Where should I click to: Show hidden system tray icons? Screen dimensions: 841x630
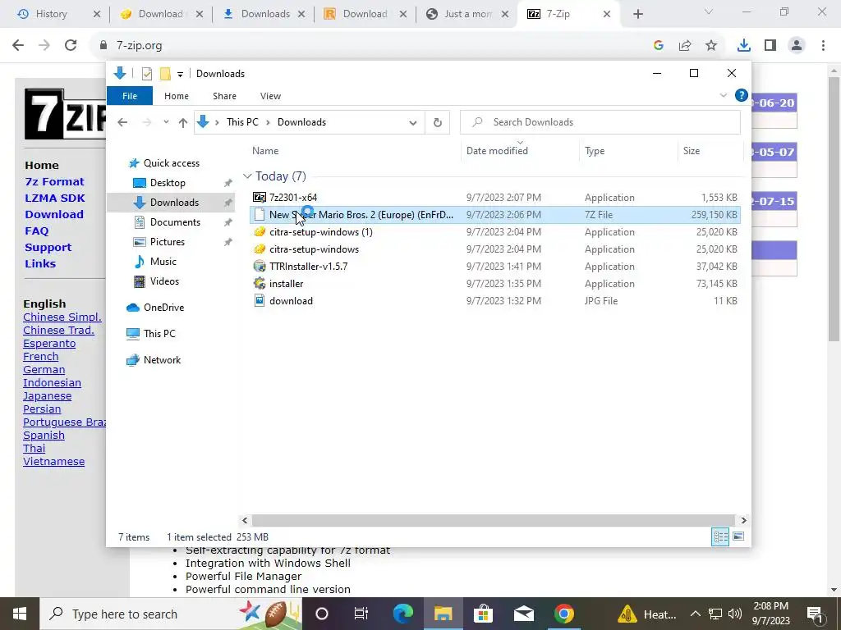coord(695,614)
